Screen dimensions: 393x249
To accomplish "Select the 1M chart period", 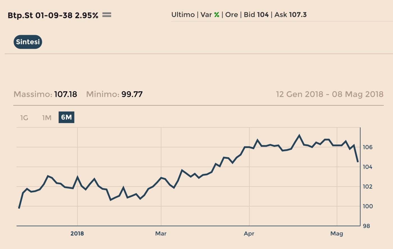I will [x=47, y=118].
